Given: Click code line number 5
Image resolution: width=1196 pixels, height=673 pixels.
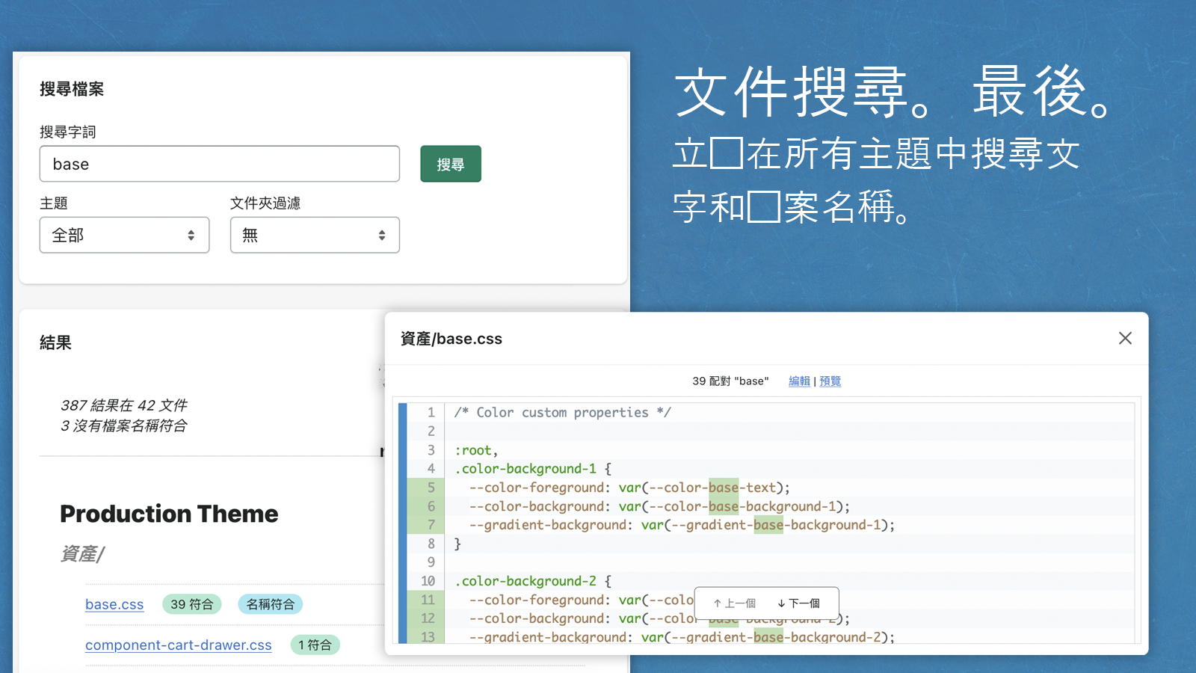Looking at the screenshot, I should pyautogui.click(x=431, y=488).
